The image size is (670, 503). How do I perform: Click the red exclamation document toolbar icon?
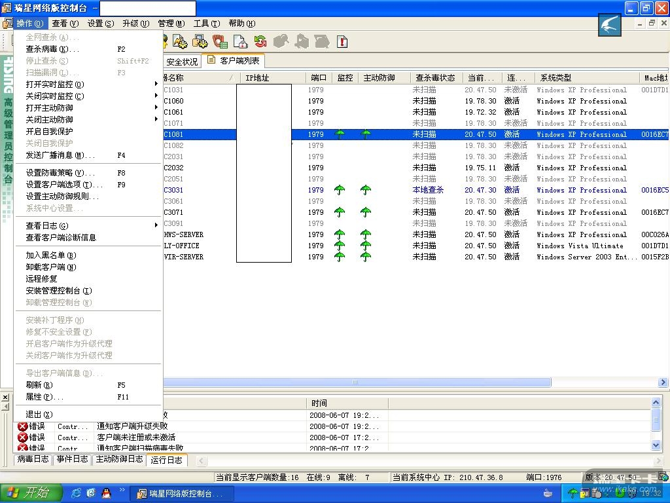point(342,42)
